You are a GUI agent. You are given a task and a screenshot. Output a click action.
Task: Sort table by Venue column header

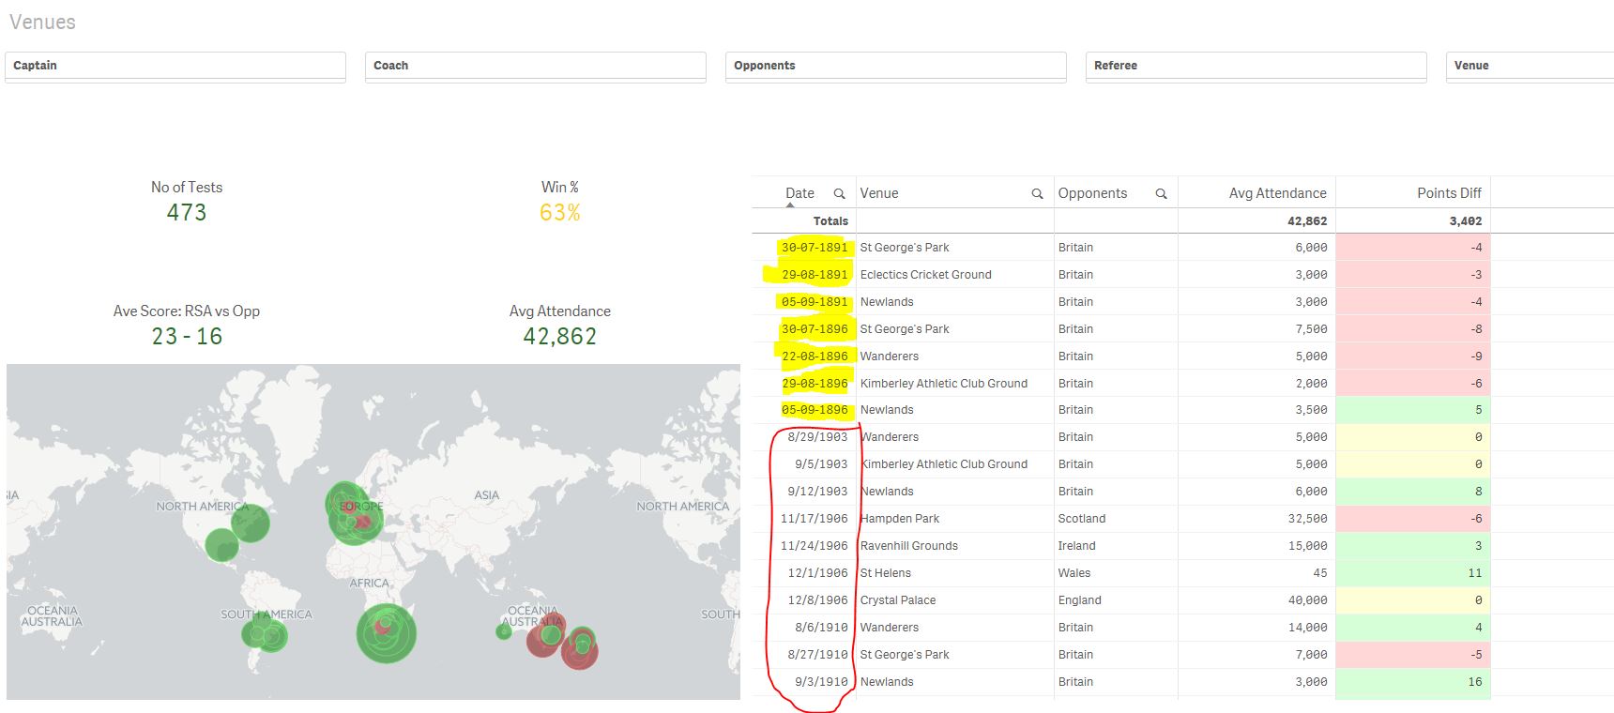(x=879, y=193)
